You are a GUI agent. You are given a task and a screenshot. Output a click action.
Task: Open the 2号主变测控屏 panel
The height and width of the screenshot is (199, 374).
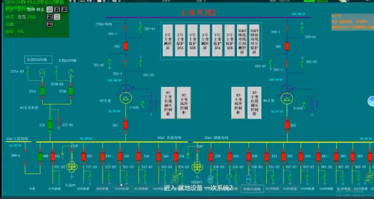click(x=168, y=40)
